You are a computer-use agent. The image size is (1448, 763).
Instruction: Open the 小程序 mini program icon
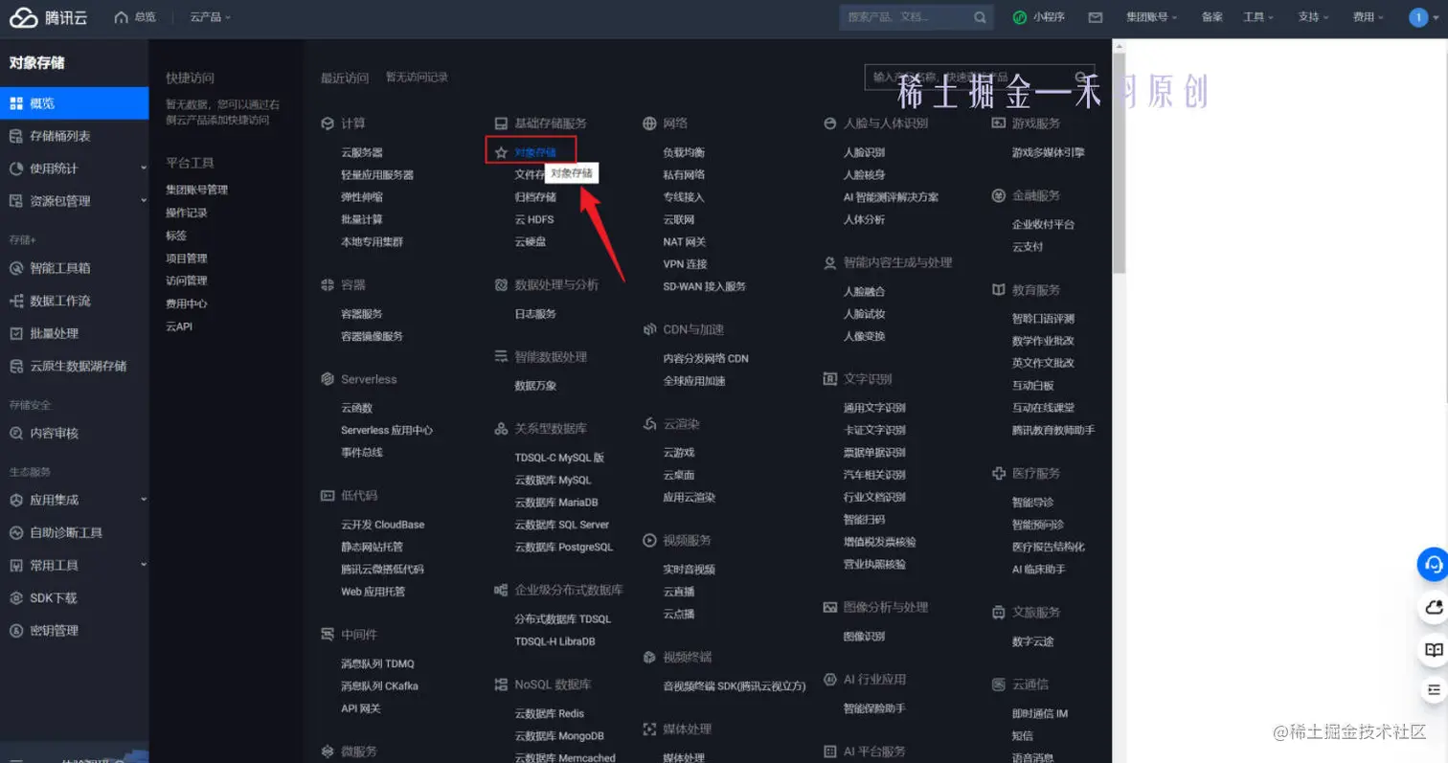[x=1020, y=17]
